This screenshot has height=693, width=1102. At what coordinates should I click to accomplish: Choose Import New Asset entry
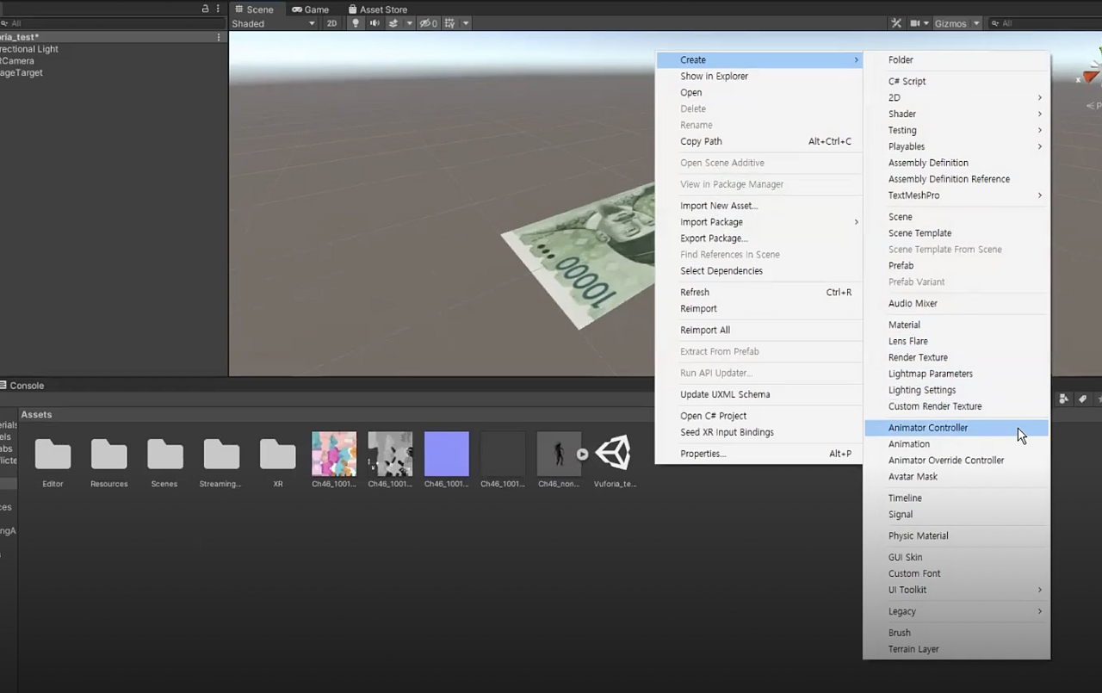[758, 206]
